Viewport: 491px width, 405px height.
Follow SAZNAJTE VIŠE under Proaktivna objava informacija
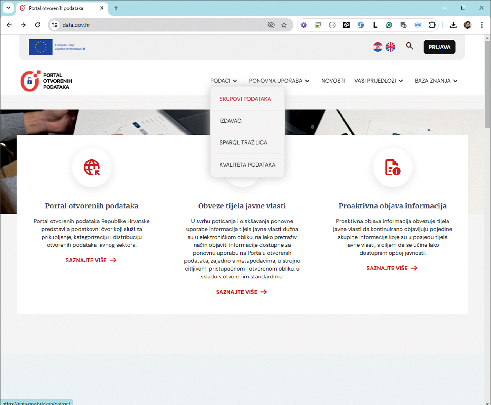[392, 268]
